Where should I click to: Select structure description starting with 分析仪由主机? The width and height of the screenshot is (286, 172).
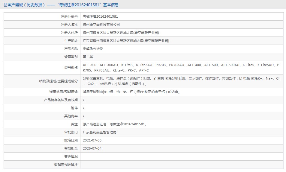pos(181,81)
